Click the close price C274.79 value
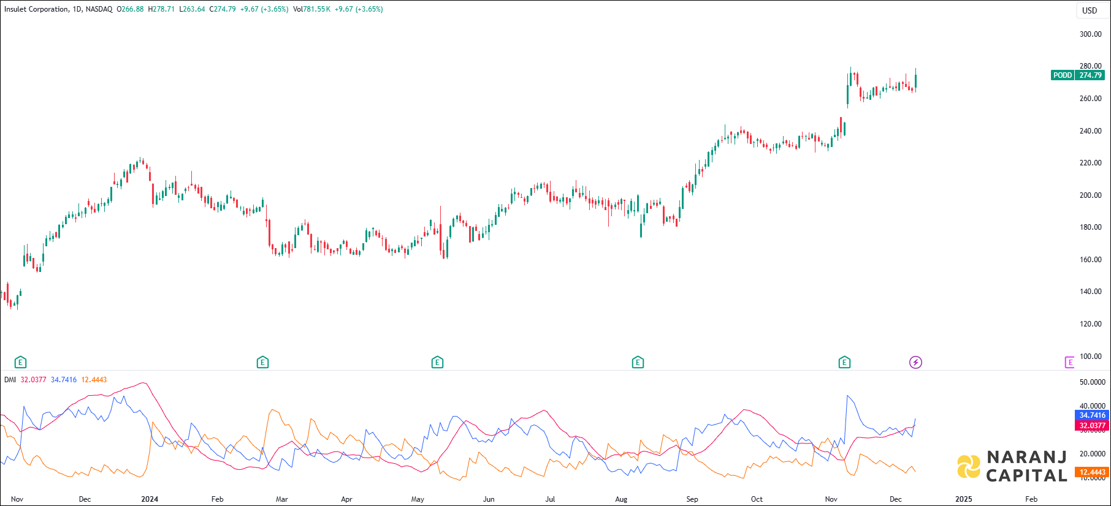 [223, 9]
